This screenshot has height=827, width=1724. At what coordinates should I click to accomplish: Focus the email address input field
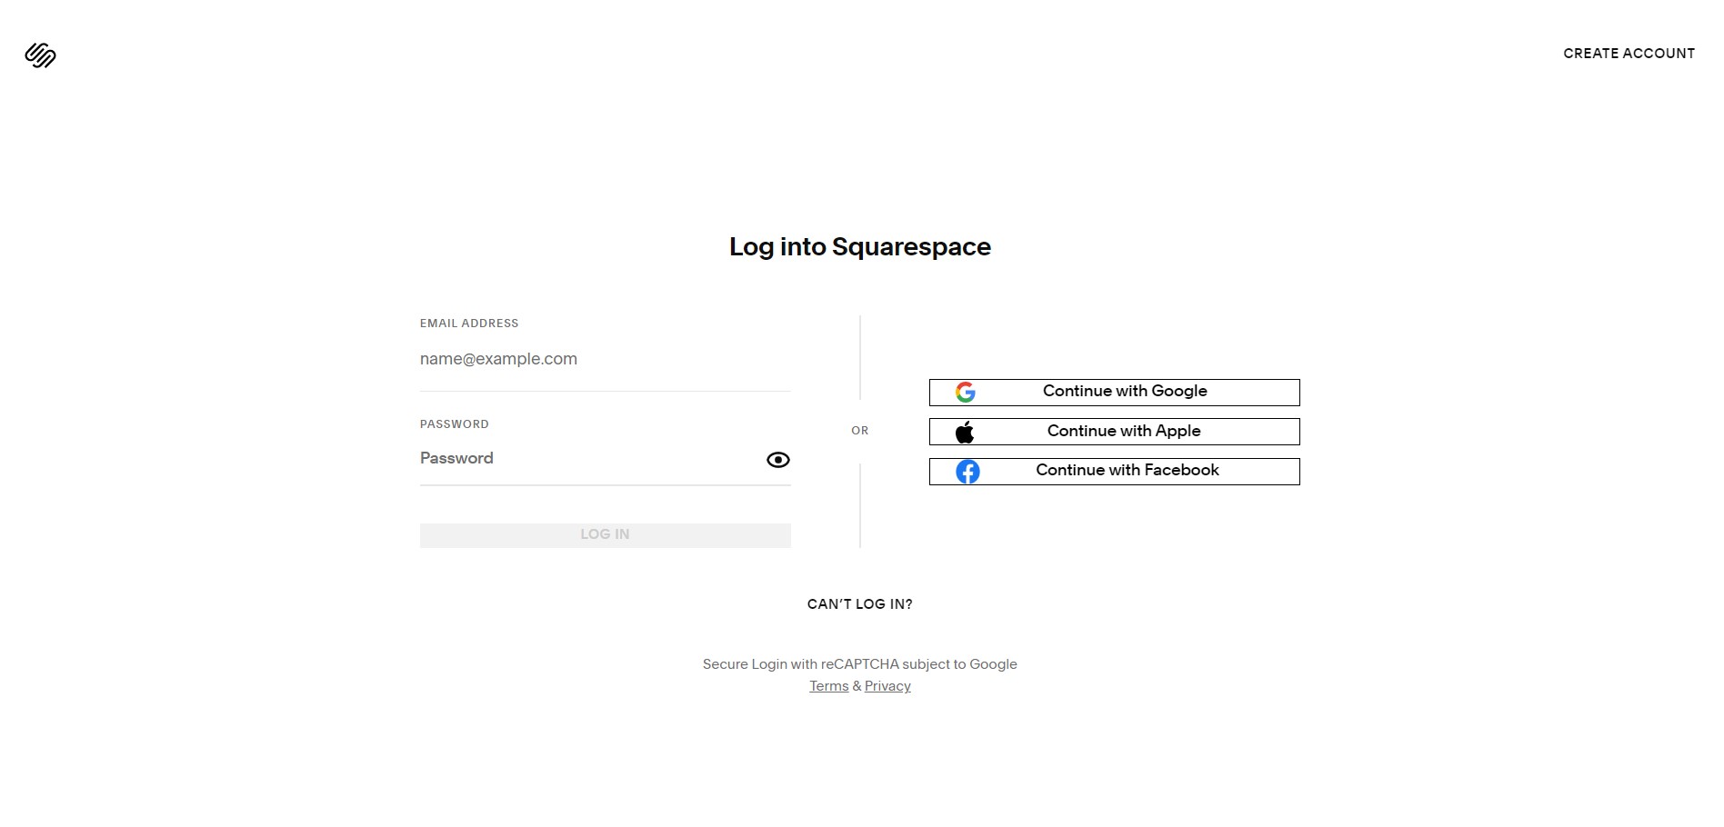click(605, 359)
